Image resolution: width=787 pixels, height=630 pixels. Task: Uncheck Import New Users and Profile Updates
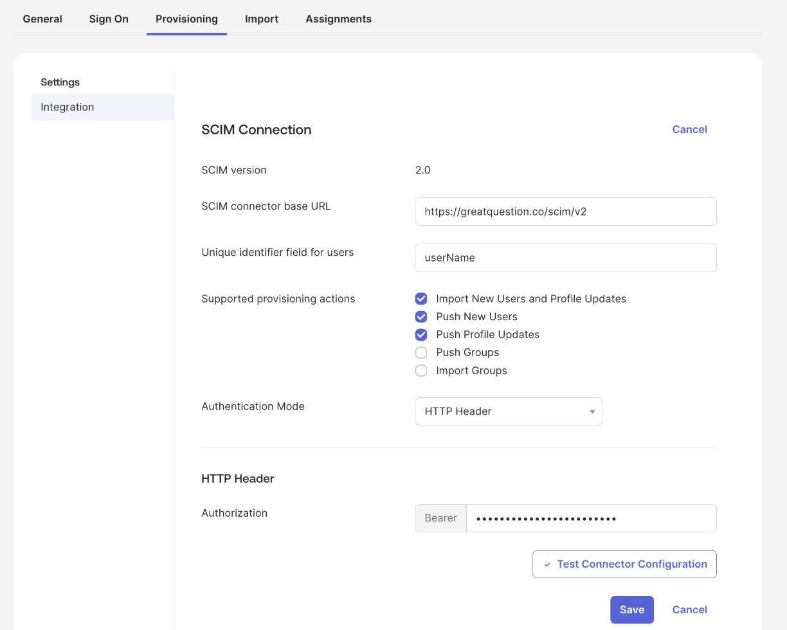[x=421, y=299]
